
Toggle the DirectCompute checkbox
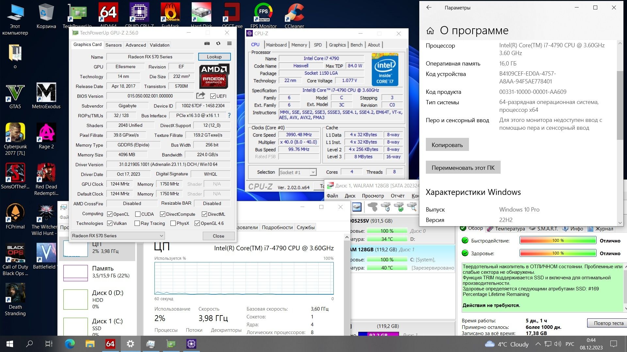162,214
